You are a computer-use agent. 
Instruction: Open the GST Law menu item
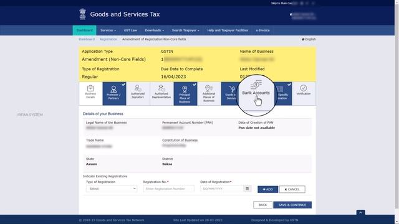[130, 30]
